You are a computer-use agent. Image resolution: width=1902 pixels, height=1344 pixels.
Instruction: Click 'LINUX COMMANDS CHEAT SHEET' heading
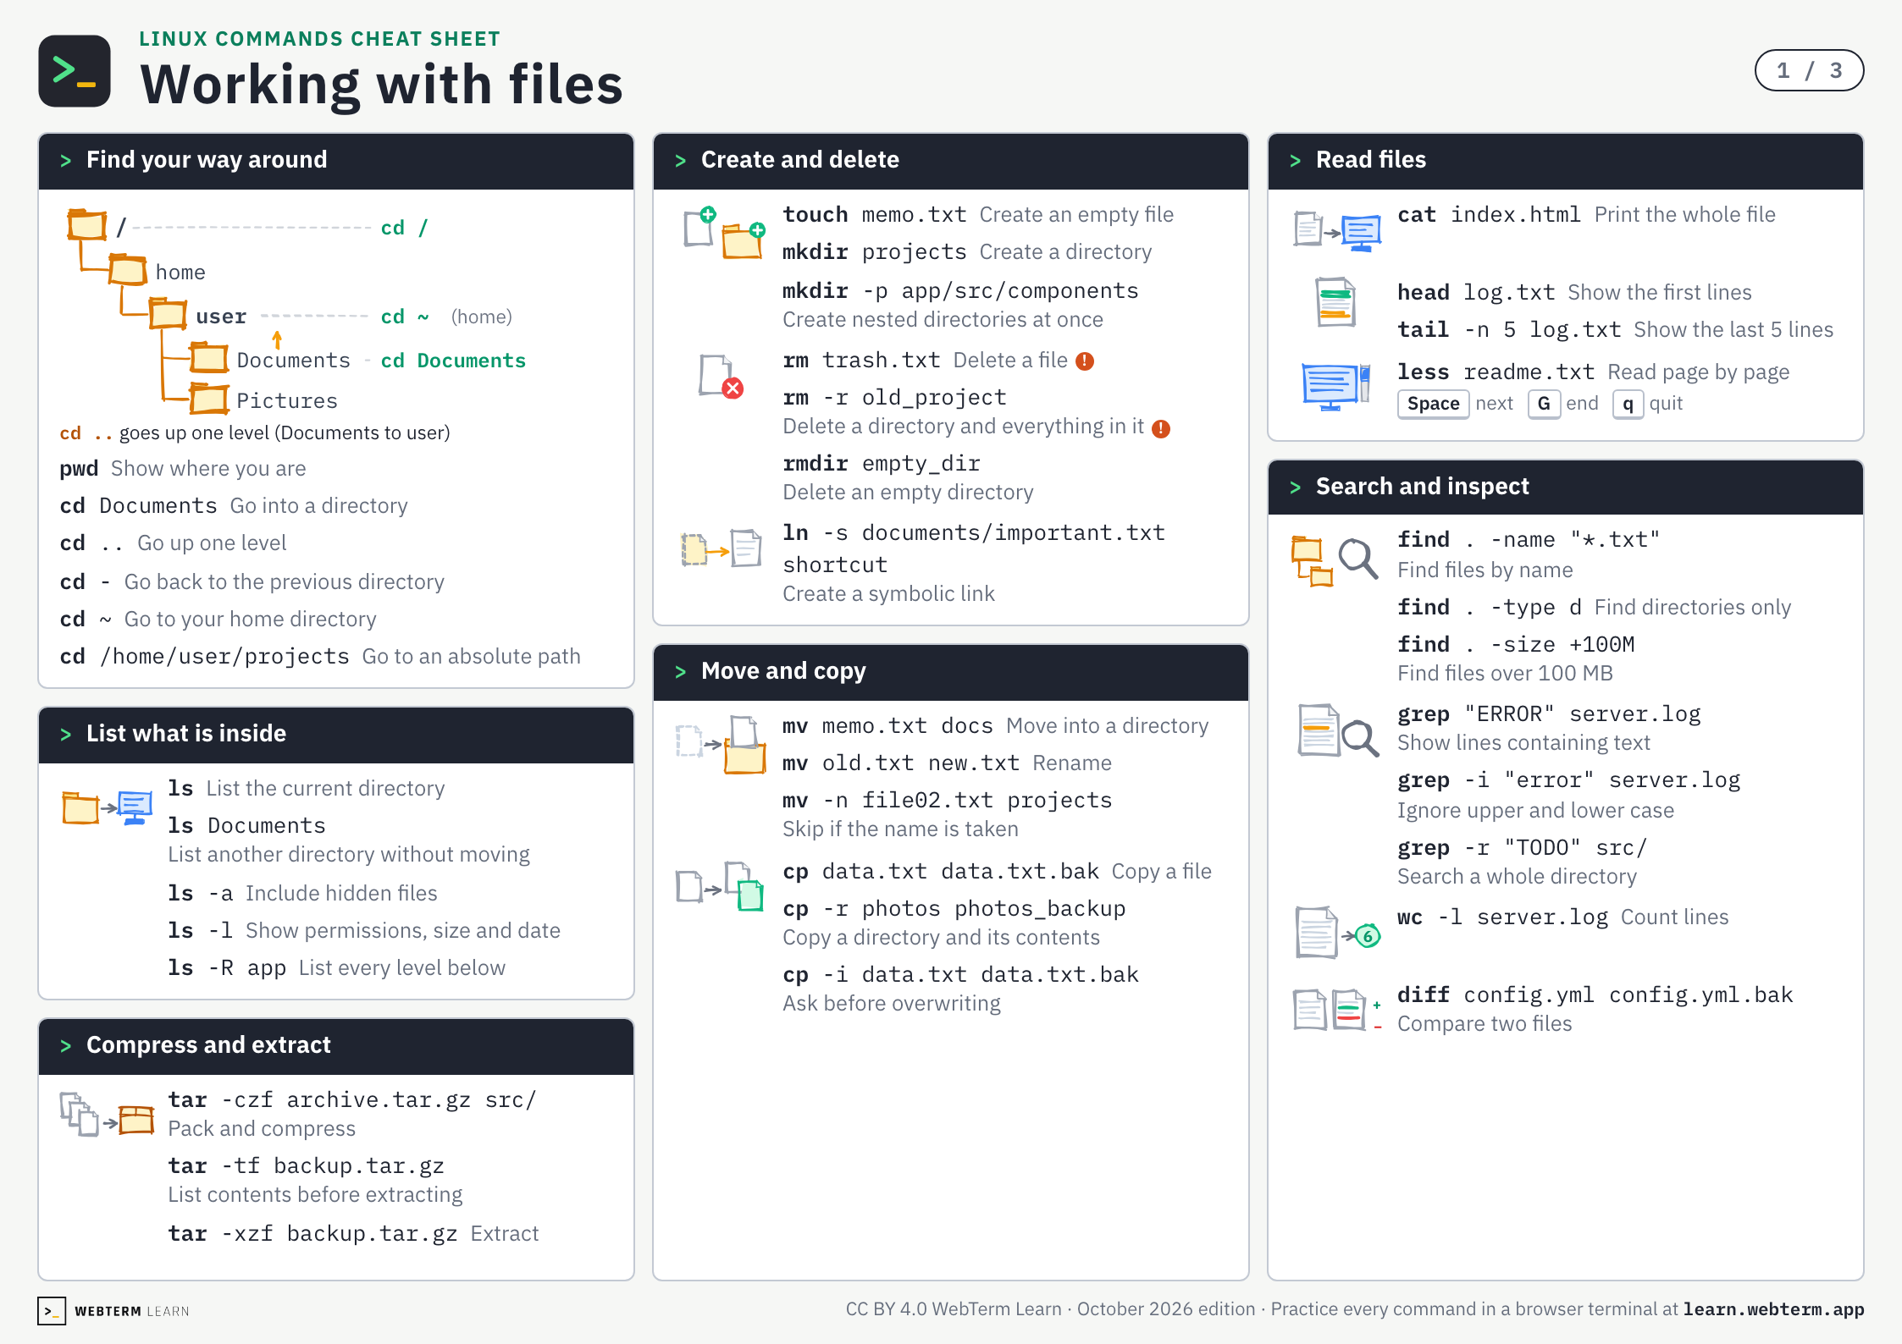coord(320,39)
